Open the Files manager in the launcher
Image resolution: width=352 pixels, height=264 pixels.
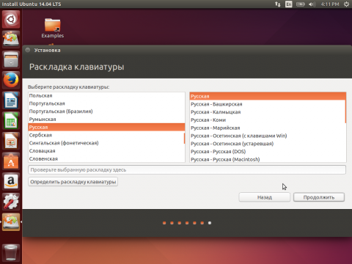coord(11,59)
